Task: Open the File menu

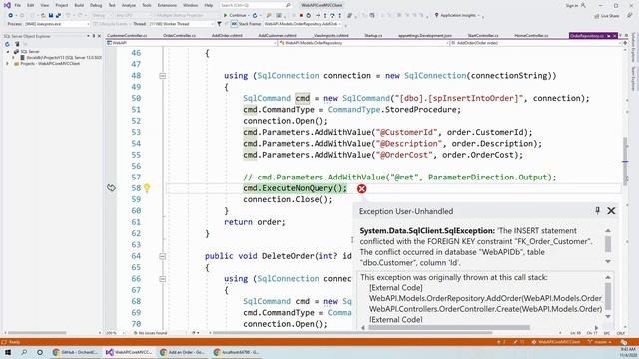Action: click(18, 5)
